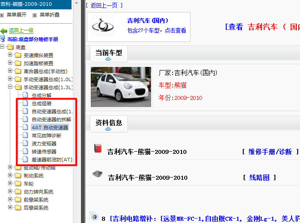Click the 转速传感器 document icon
The image size is (300, 223).
[x=25, y=151]
